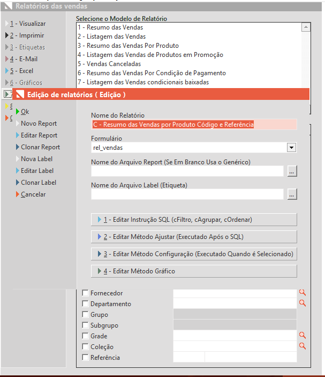Enable the Fornecedor checkbox
This screenshot has height=377, width=325.
click(85, 293)
